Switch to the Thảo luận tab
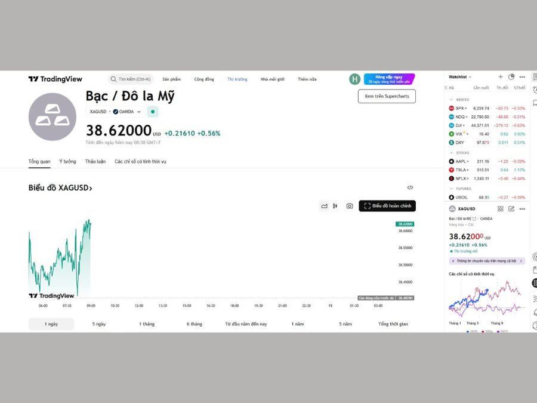The image size is (537, 403). coord(95,161)
